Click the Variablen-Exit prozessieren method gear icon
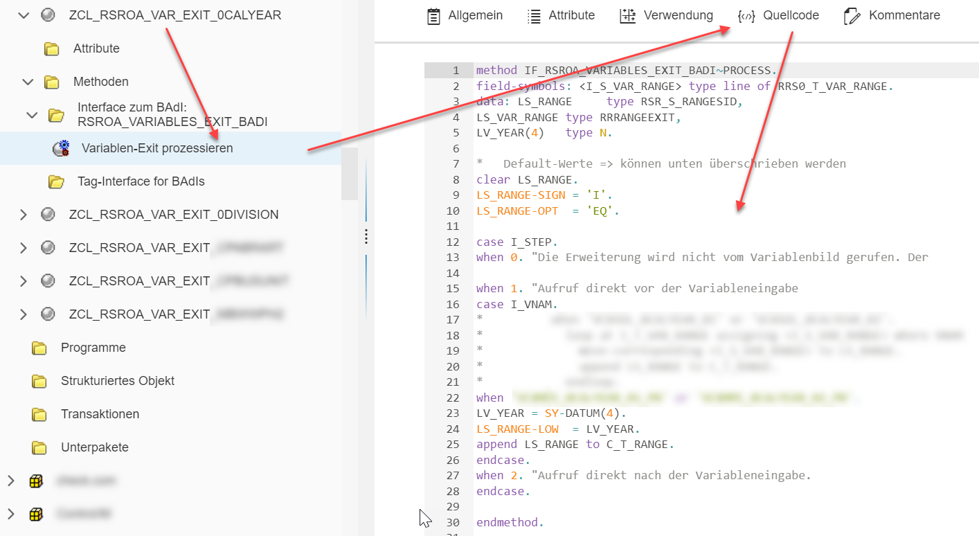 tap(61, 148)
